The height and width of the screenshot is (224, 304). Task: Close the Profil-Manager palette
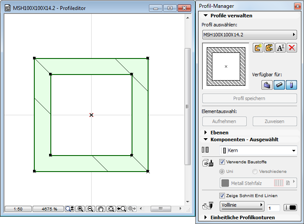point(297,6)
